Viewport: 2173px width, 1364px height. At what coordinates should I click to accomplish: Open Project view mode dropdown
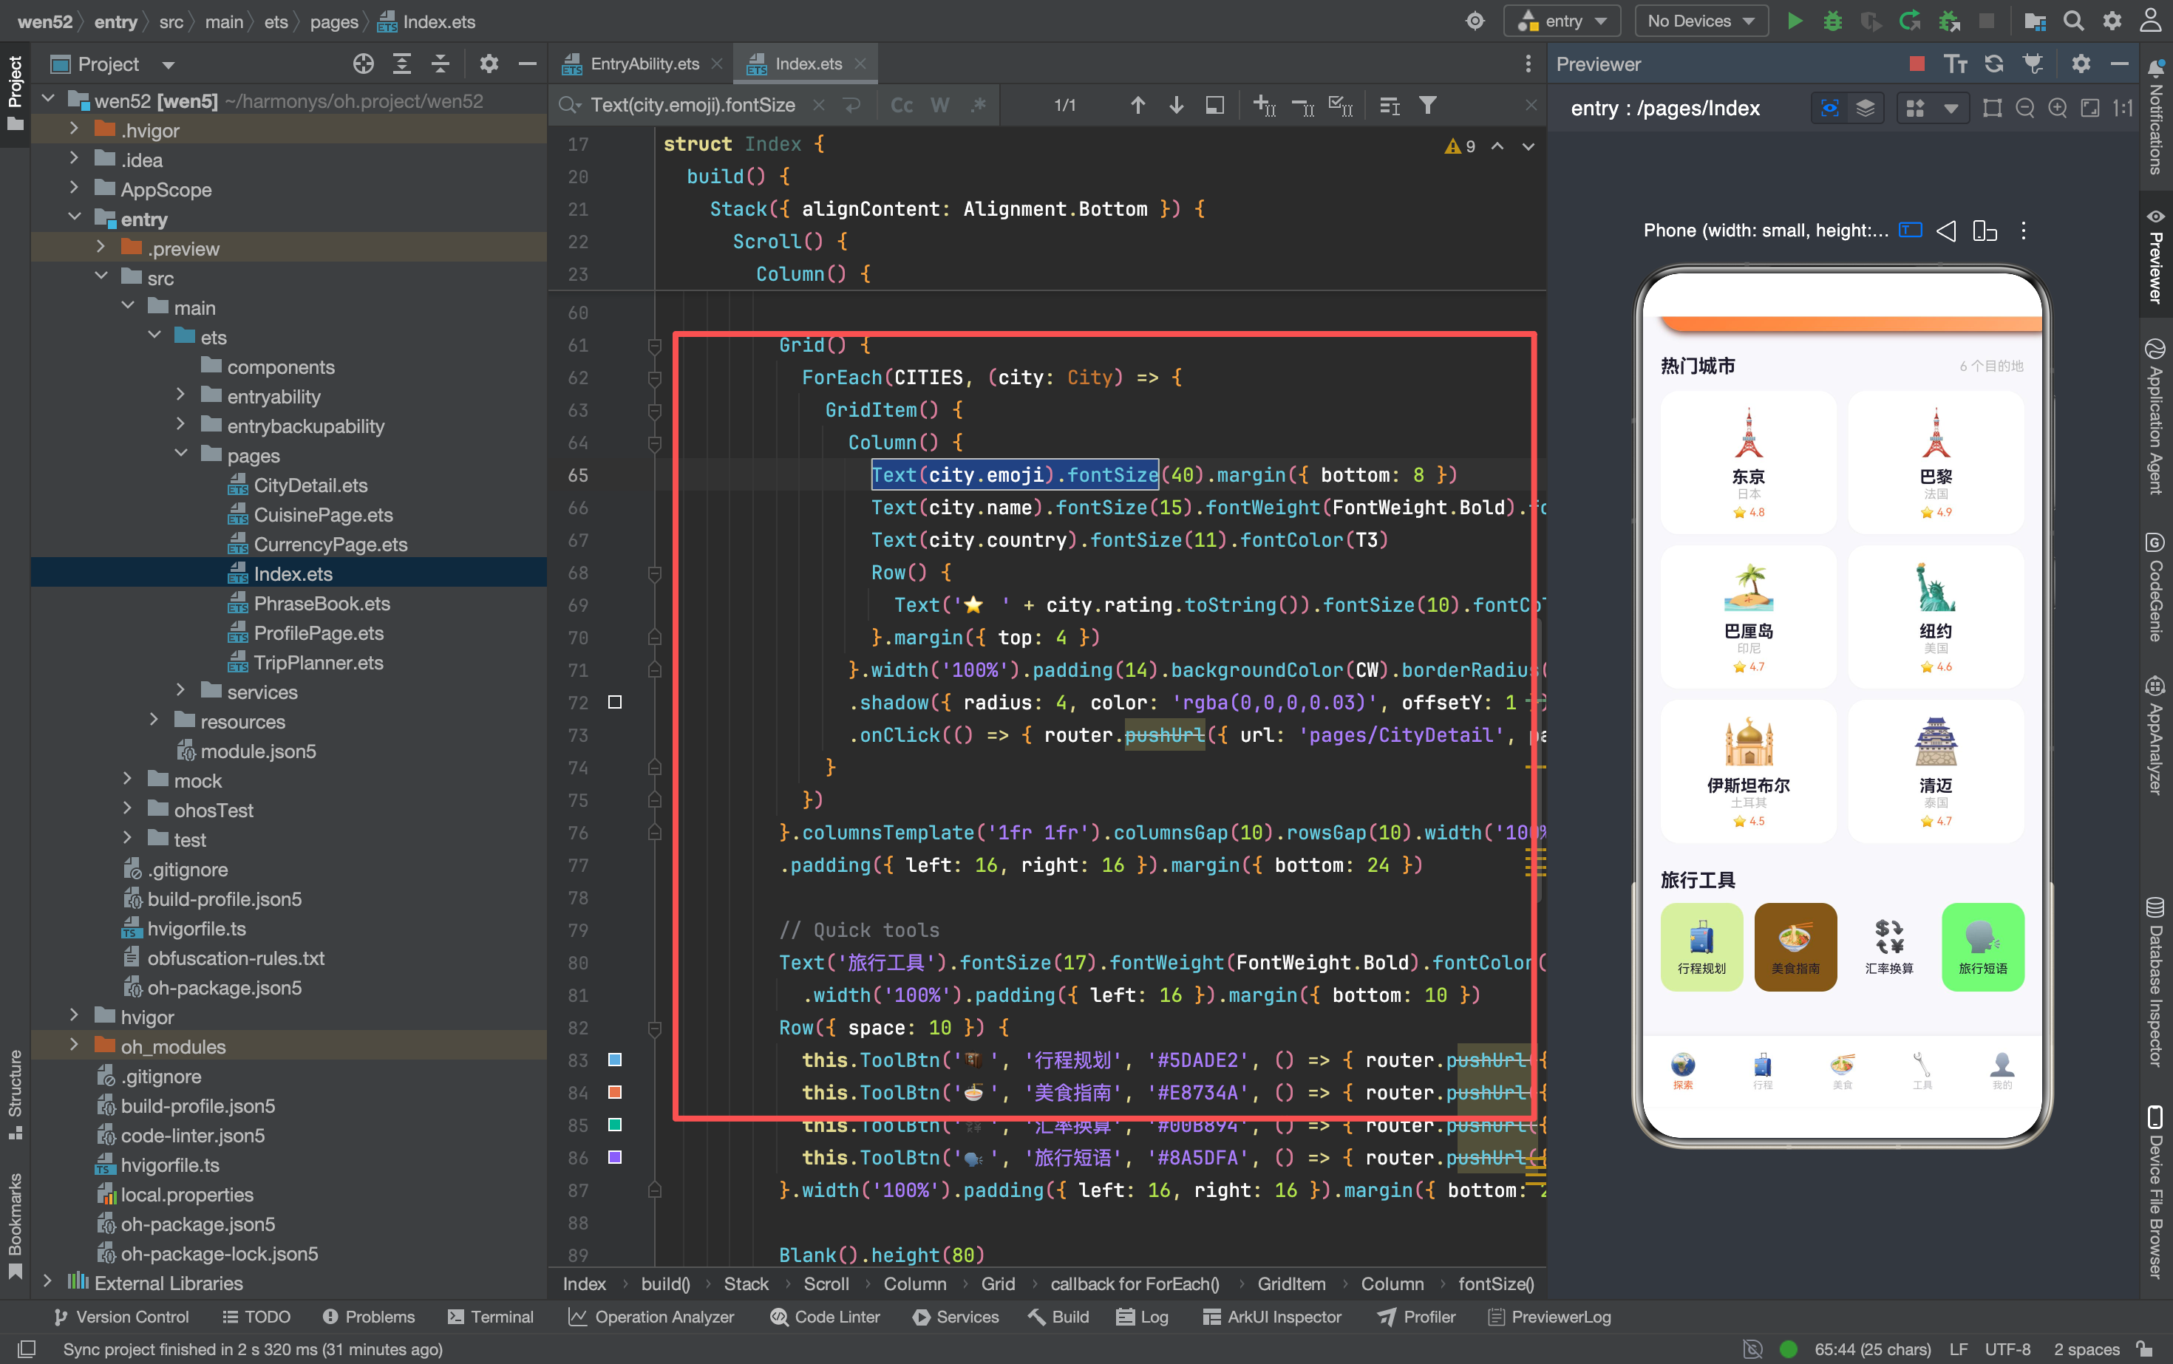click(169, 65)
